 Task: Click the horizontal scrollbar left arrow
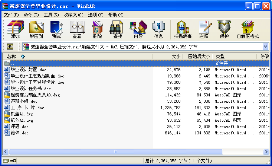pos(6,152)
